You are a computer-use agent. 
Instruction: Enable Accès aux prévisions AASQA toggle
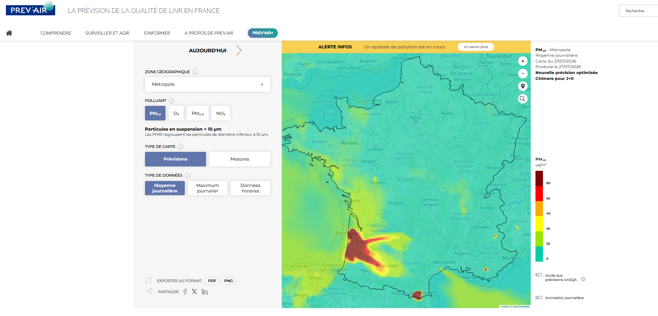click(x=539, y=275)
